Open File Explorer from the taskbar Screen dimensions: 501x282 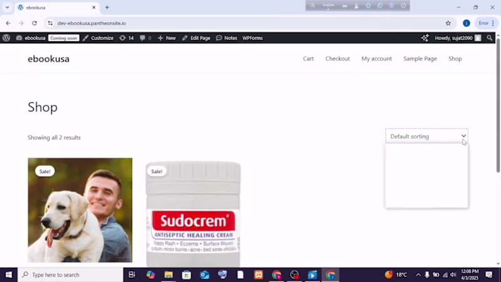click(x=168, y=274)
